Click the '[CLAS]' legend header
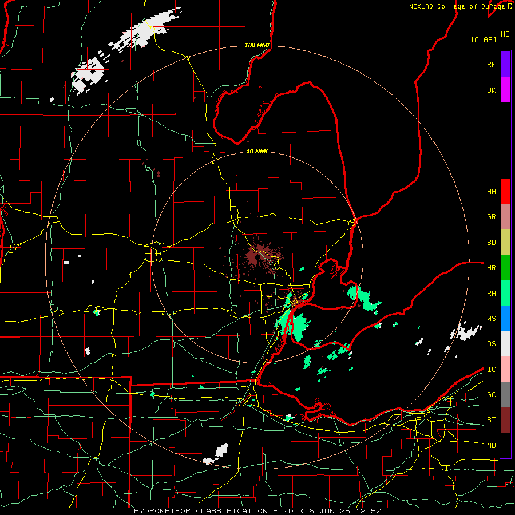 pos(484,39)
